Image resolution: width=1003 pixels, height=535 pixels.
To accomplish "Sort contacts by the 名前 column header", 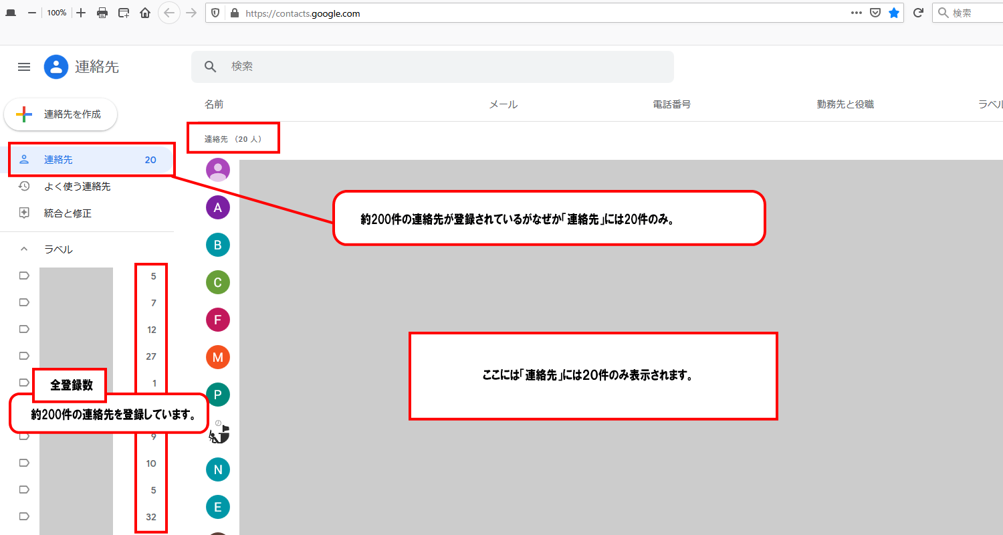I will click(x=213, y=104).
